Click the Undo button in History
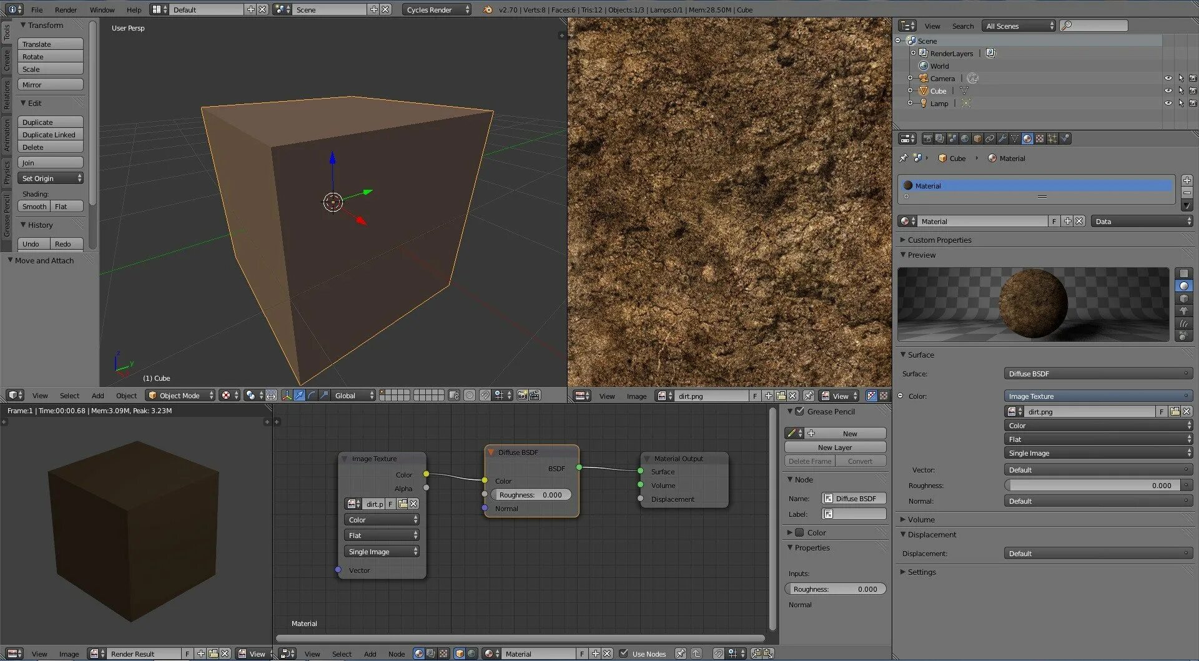The width and height of the screenshot is (1199, 661). 34,244
